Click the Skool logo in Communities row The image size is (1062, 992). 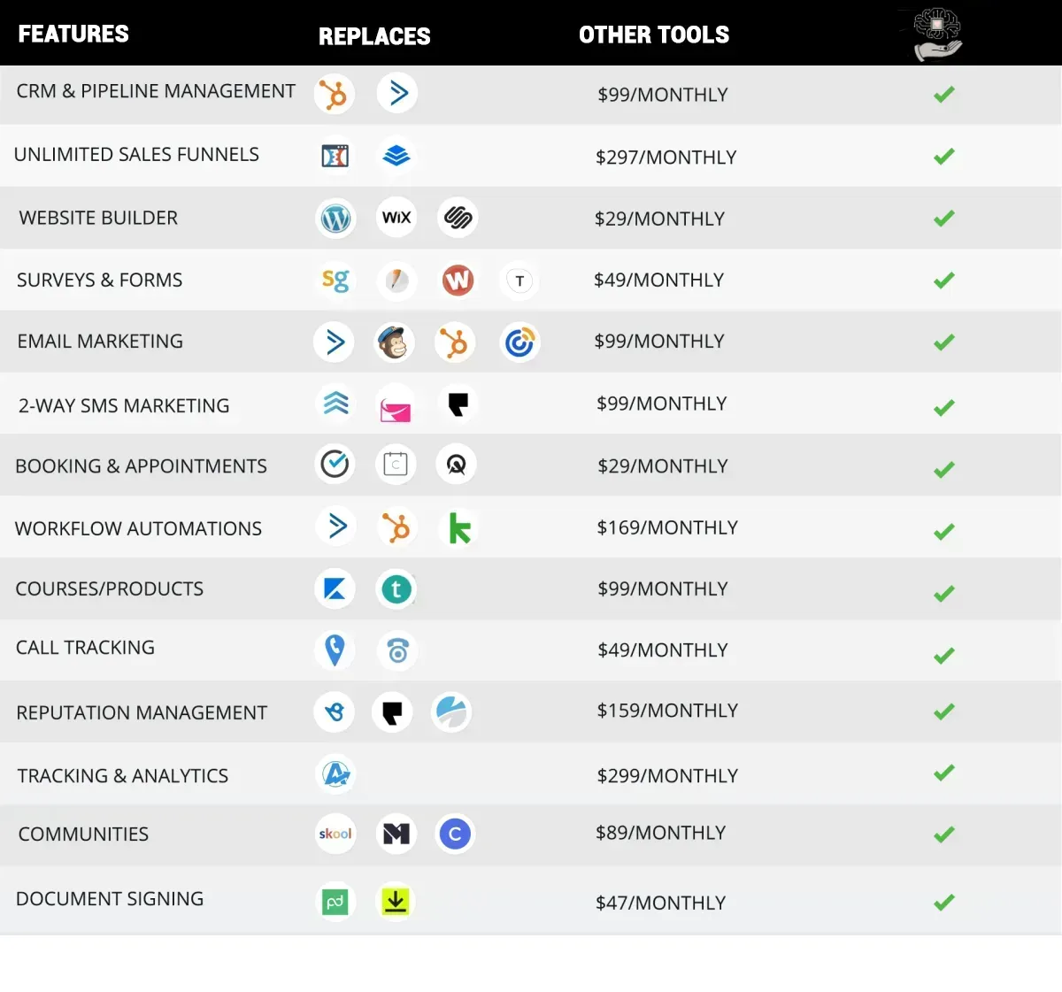point(335,834)
